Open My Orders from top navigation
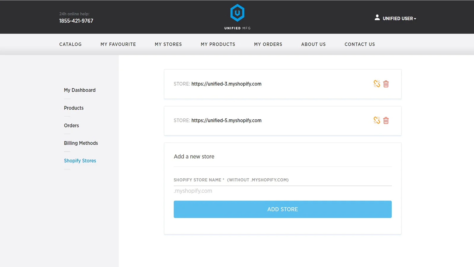474x267 pixels. [268, 44]
